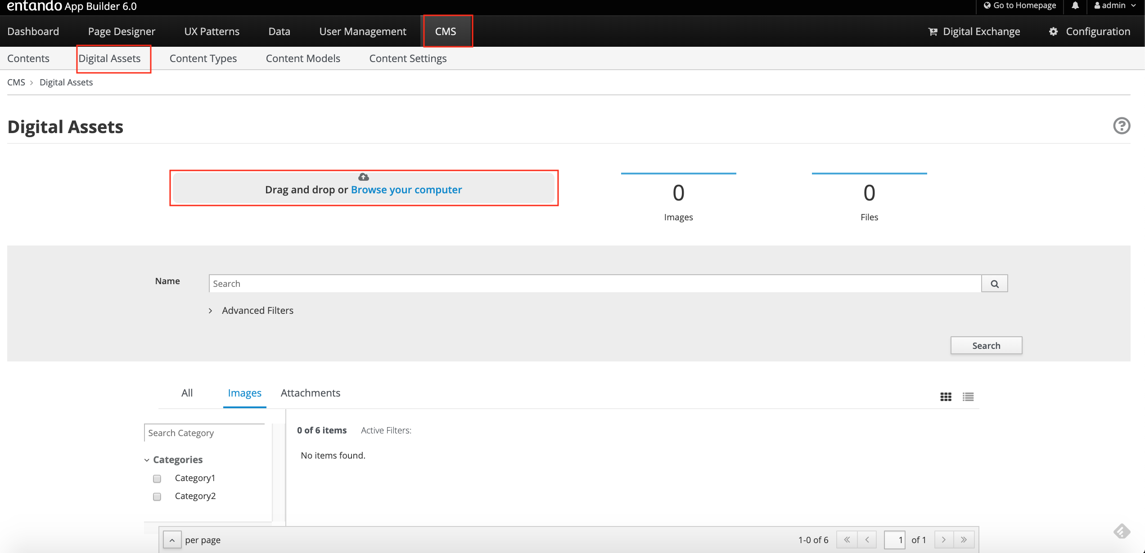
Task: Click the Search Category input field
Action: tap(205, 433)
